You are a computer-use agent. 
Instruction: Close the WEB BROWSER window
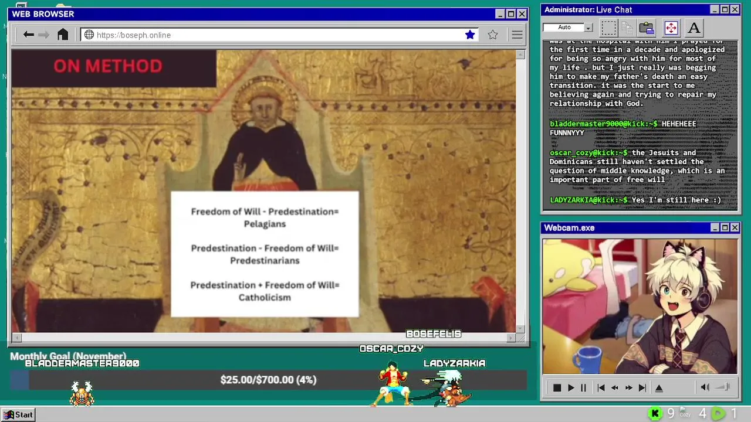(x=522, y=13)
